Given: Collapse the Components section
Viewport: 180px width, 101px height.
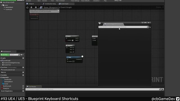Looking at the screenshot, I should coord(1,77).
